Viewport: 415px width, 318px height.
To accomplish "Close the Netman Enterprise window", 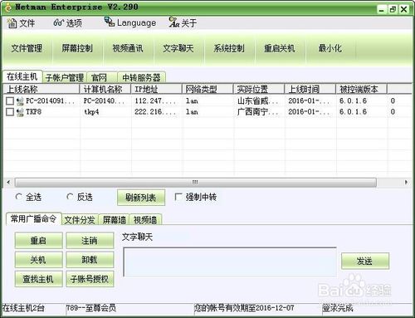I will click(404, 10).
